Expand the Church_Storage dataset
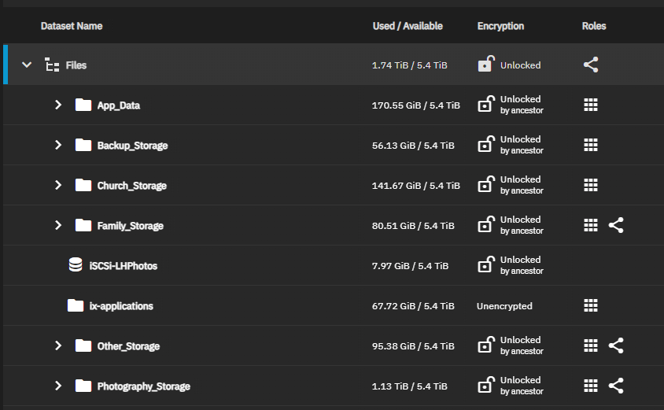This screenshot has width=664, height=410. pyautogui.click(x=57, y=185)
